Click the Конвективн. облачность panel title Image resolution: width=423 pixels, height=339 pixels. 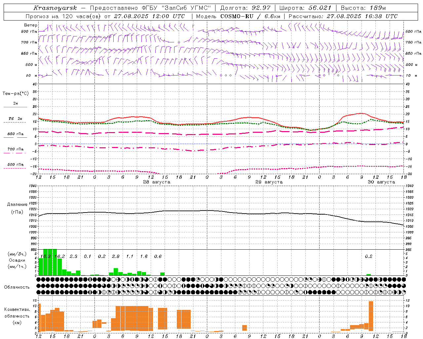(17, 313)
